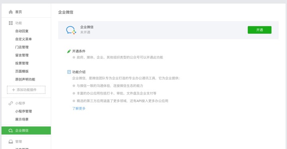Viewport: 287px width, 149px height.
Task: Click the 未开通 status text
Action: (85, 32)
